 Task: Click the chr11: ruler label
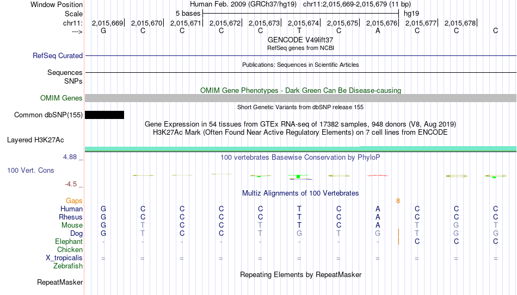click(72, 23)
